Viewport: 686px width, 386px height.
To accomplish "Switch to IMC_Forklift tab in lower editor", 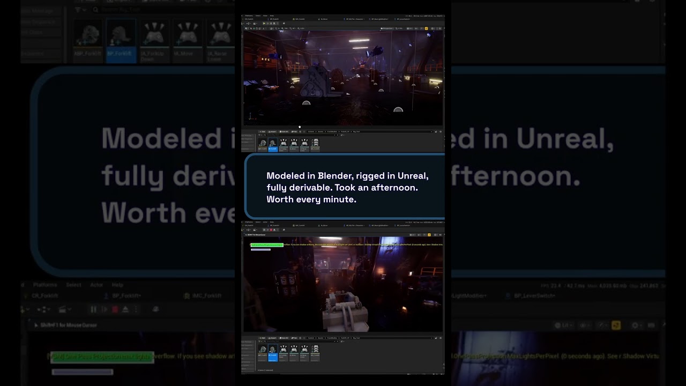I will pyautogui.click(x=300, y=225).
